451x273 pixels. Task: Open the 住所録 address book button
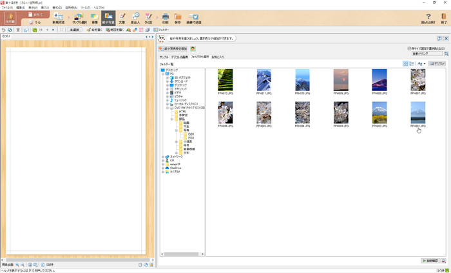(10, 19)
